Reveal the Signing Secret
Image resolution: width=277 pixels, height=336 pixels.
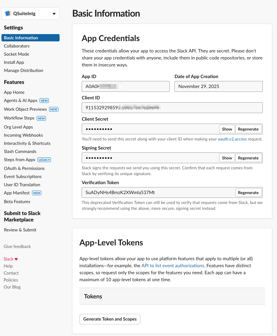[227, 158]
